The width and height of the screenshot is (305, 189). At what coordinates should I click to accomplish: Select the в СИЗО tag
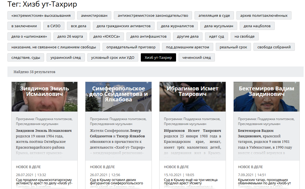[54, 26]
